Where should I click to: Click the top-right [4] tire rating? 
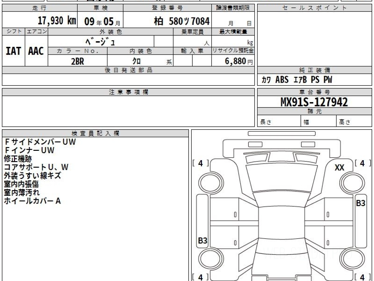(x=362, y=163)
